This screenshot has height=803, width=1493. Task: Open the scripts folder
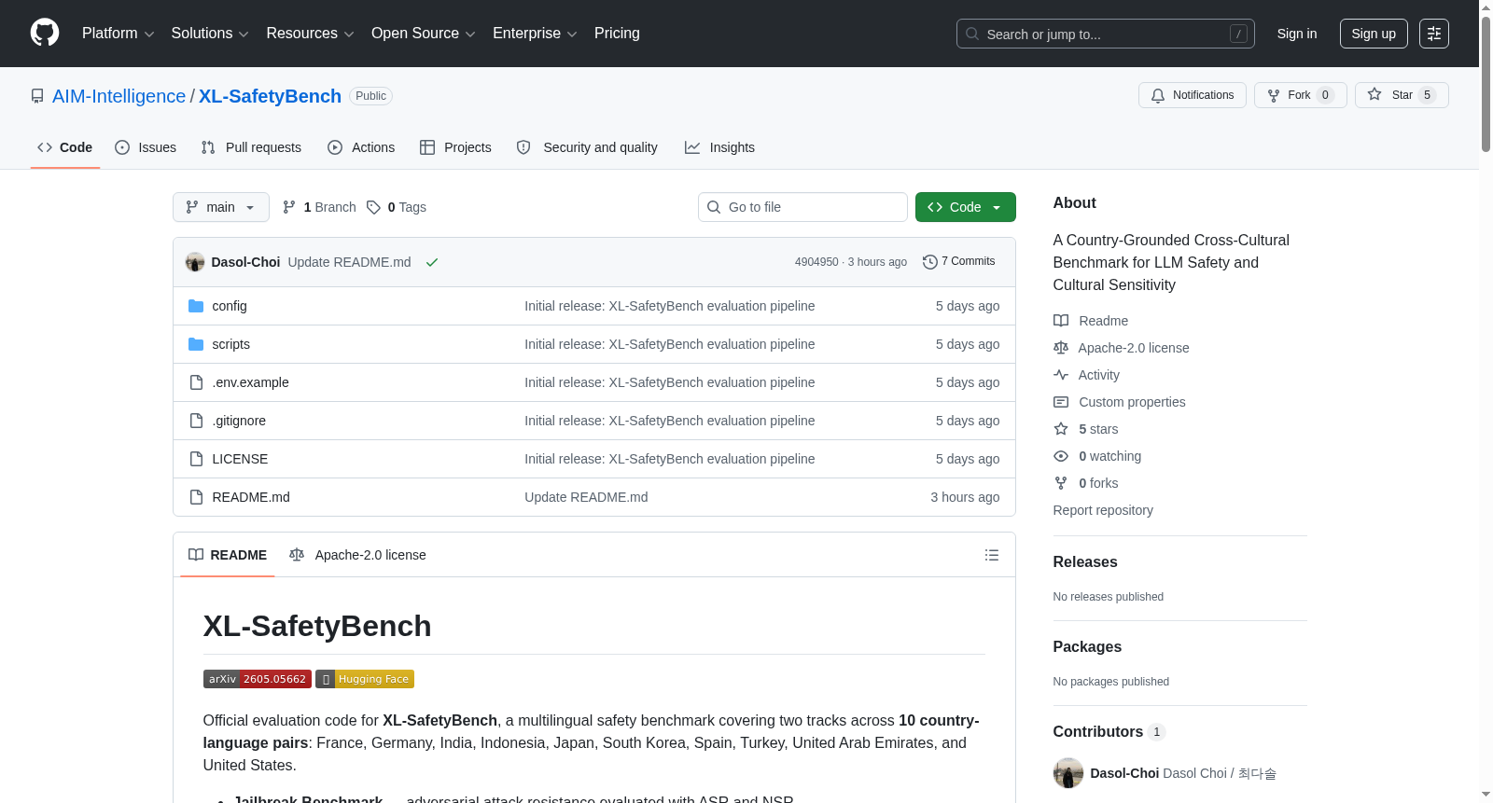tap(230, 344)
